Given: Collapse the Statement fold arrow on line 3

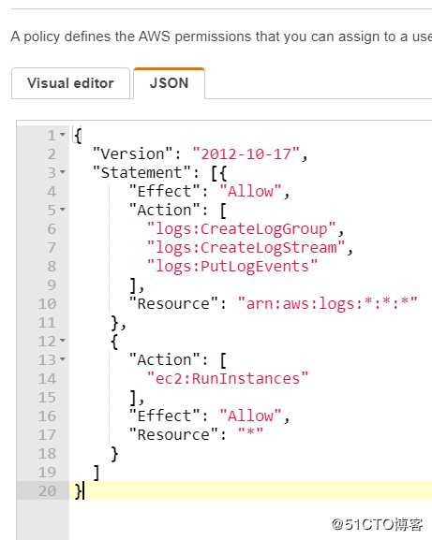Looking at the screenshot, I should (x=63, y=171).
